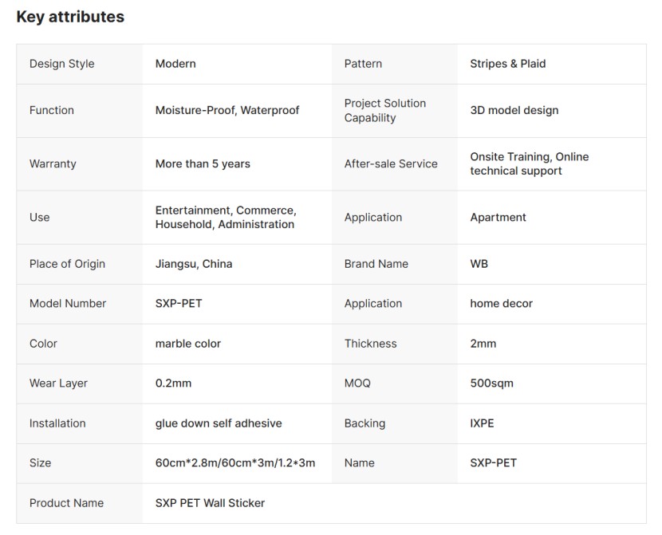Select SXP PET Wall Sticker product name

(x=210, y=503)
